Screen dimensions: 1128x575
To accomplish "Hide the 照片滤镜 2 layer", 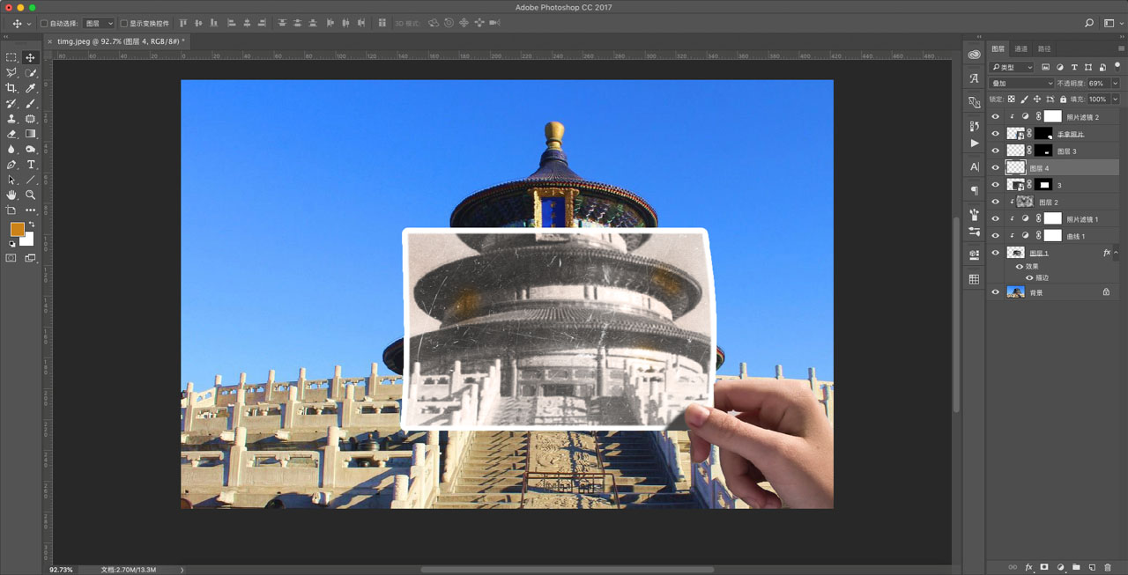I will pyautogui.click(x=996, y=116).
